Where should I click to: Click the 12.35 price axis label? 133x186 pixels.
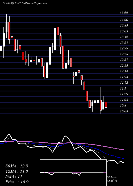click(x=124, y=65)
